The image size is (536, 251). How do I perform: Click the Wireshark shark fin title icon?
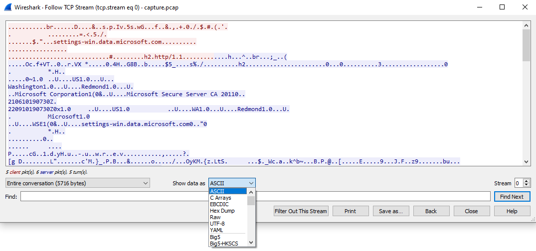(7, 7)
